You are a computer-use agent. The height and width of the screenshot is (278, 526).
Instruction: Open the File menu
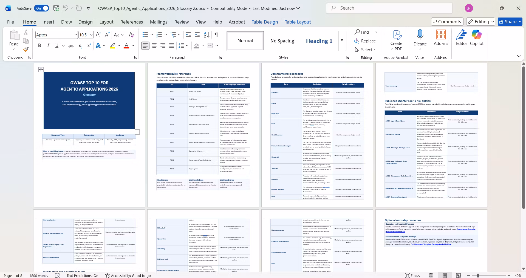click(x=10, y=22)
